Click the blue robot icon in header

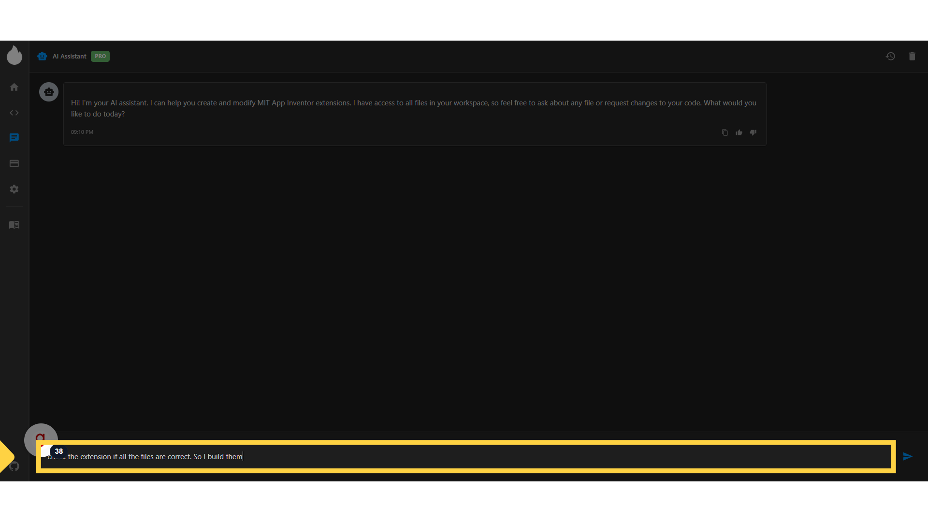[x=42, y=56]
